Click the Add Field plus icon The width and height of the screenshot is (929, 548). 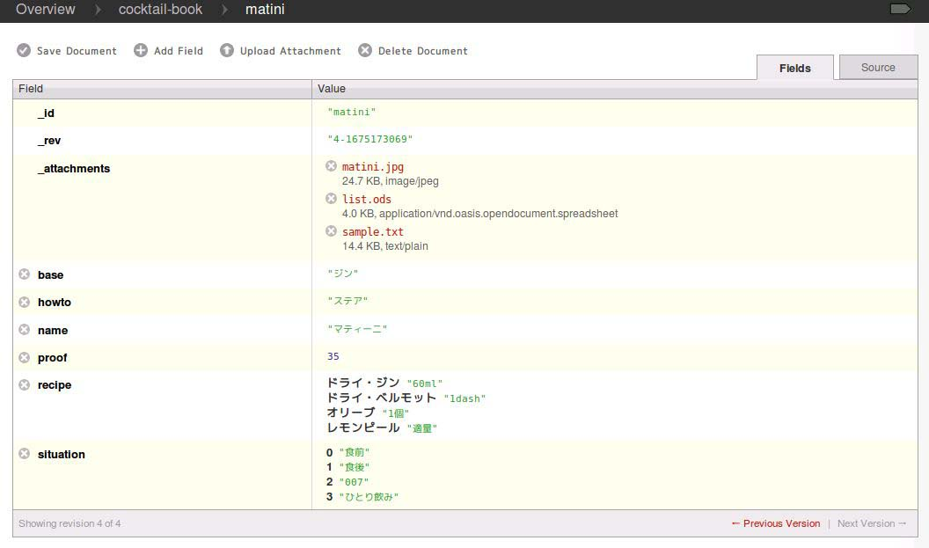coord(141,50)
